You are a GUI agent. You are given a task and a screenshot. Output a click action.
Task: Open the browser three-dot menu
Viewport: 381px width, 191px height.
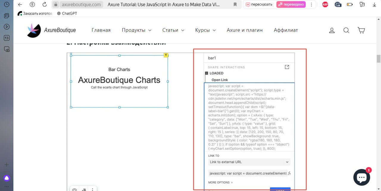tap(311, 4)
